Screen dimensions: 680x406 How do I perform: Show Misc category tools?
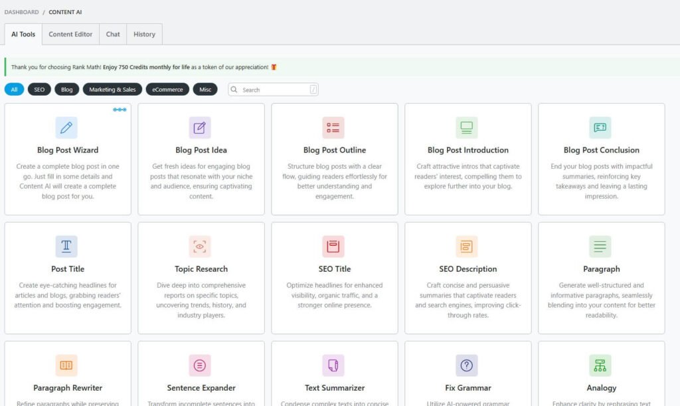(x=205, y=89)
